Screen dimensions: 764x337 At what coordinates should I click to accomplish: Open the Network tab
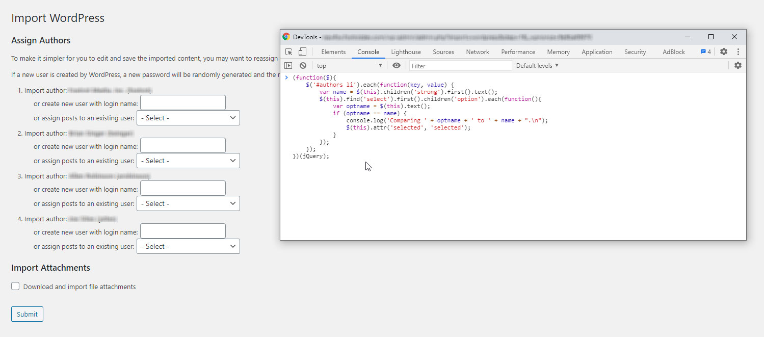tap(478, 52)
